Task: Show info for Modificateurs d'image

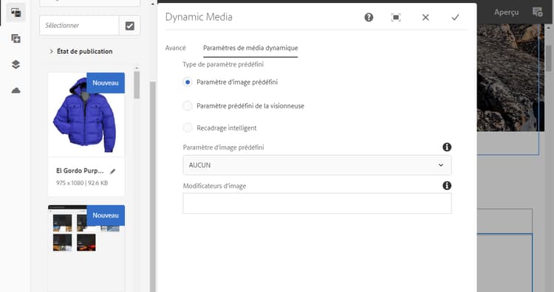Action: pos(447,186)
